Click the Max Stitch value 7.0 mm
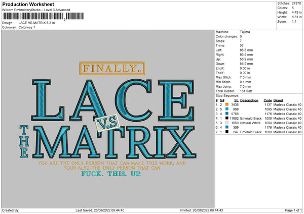 (245, 77)
